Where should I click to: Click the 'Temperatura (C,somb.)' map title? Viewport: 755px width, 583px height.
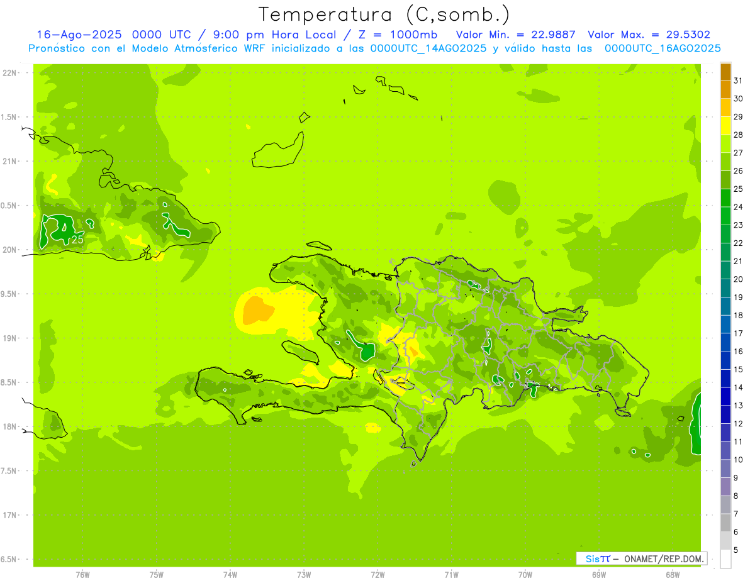click(384, 14)
